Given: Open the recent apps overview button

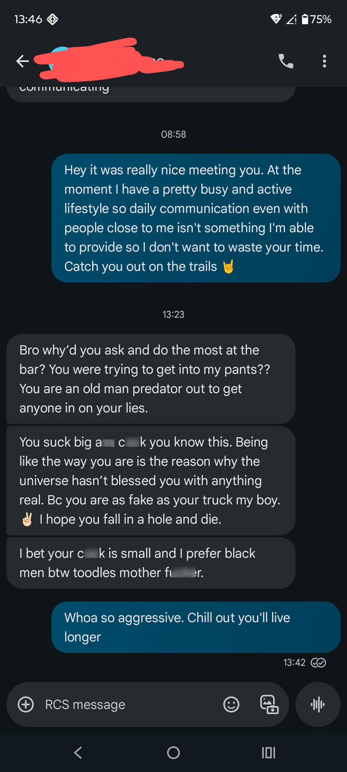Looking at the screenshot, I should [268, 752].
